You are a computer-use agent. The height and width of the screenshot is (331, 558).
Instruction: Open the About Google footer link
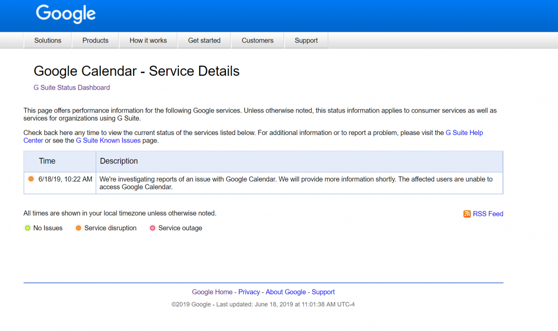coord(286,292)
